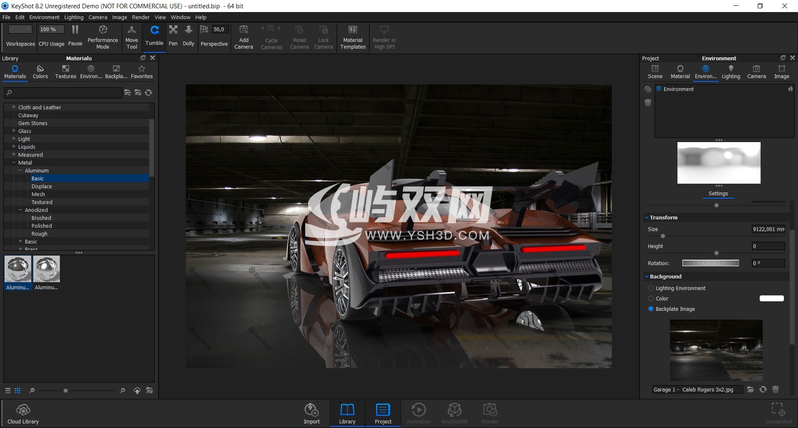
Task: Click the Import button in bottom bar
Action: point(312,414)
